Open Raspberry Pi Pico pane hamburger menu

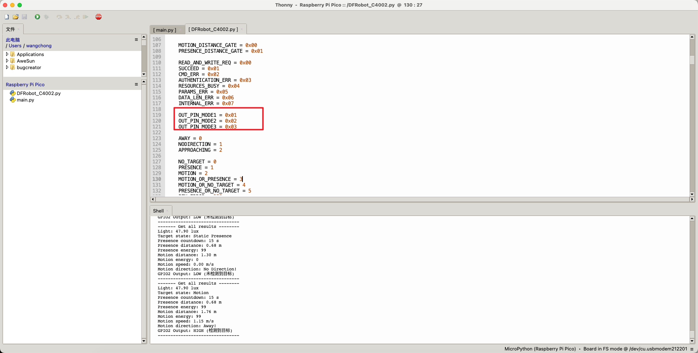tap(136, 84)
